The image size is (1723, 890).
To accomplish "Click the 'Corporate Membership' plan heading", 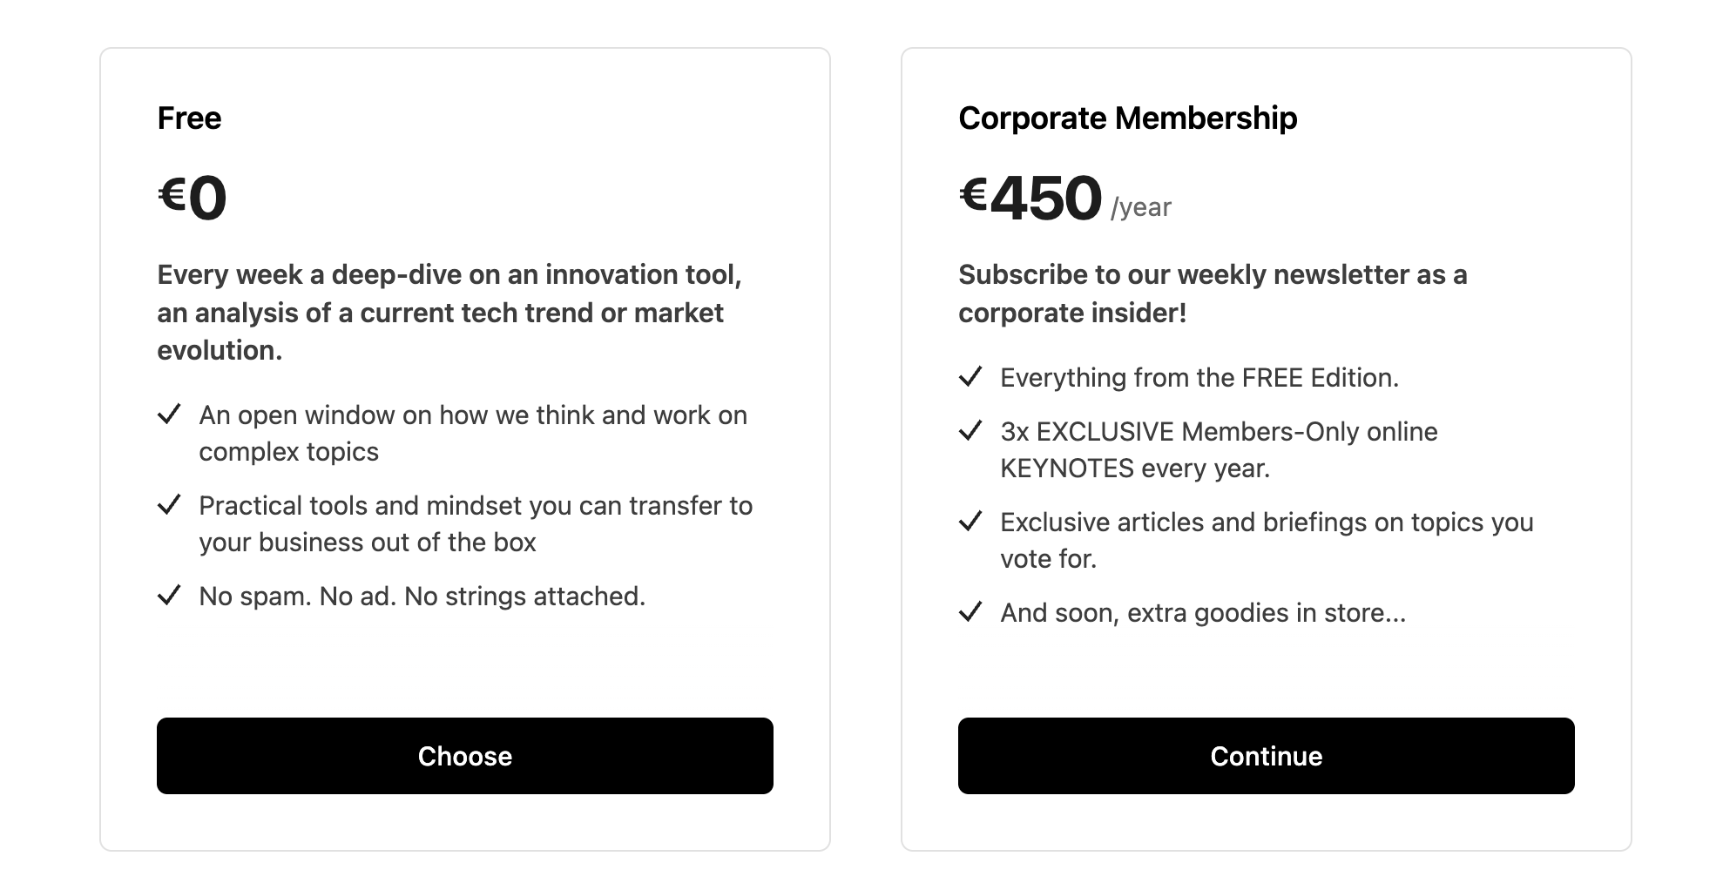I will click(x=1127, y=118).
